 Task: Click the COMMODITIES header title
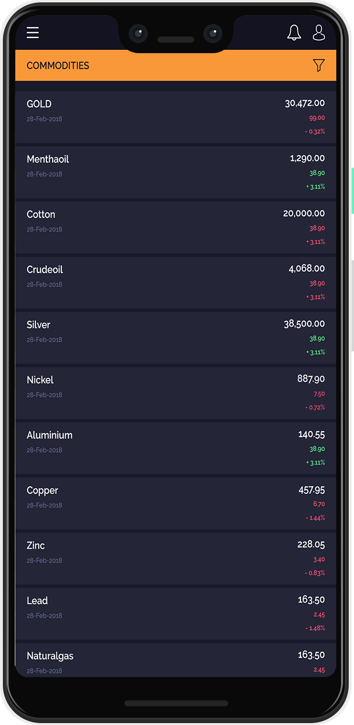click(x=58, y=66)
